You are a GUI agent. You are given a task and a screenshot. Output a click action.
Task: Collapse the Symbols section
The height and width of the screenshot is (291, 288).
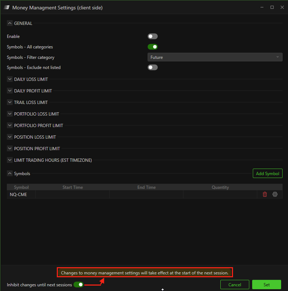(x=10, y=174)
